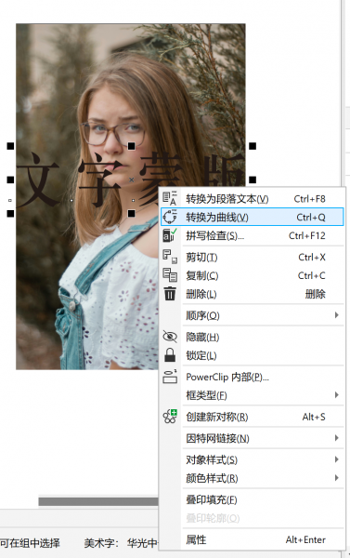
Task: Expand the 顺序(O) submenu arrow
Action: [336, 315]
